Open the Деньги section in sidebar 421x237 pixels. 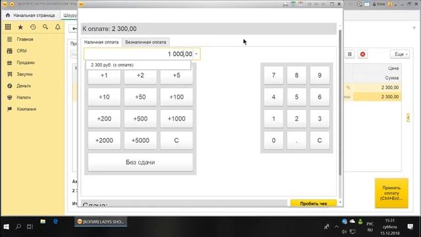click(x=24, y=86)
